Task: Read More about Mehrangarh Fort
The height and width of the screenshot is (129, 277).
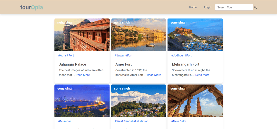Action: point(202,75)
